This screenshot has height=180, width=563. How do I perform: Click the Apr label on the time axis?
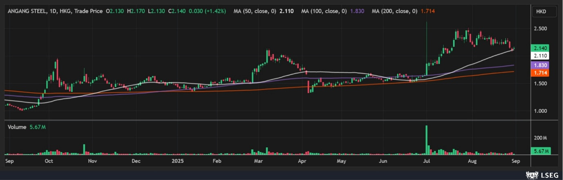tap(302, 161)
